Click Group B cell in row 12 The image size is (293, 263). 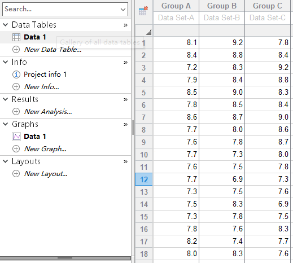coord(222,179)
